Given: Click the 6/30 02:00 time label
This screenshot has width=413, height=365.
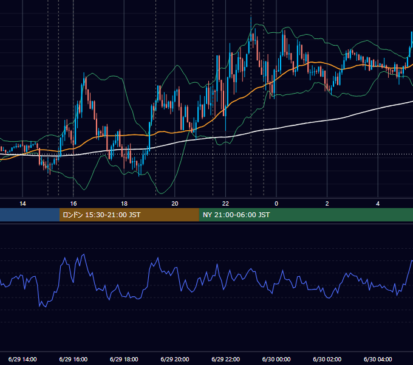Looking at the screenshot, I should [327, 359].
